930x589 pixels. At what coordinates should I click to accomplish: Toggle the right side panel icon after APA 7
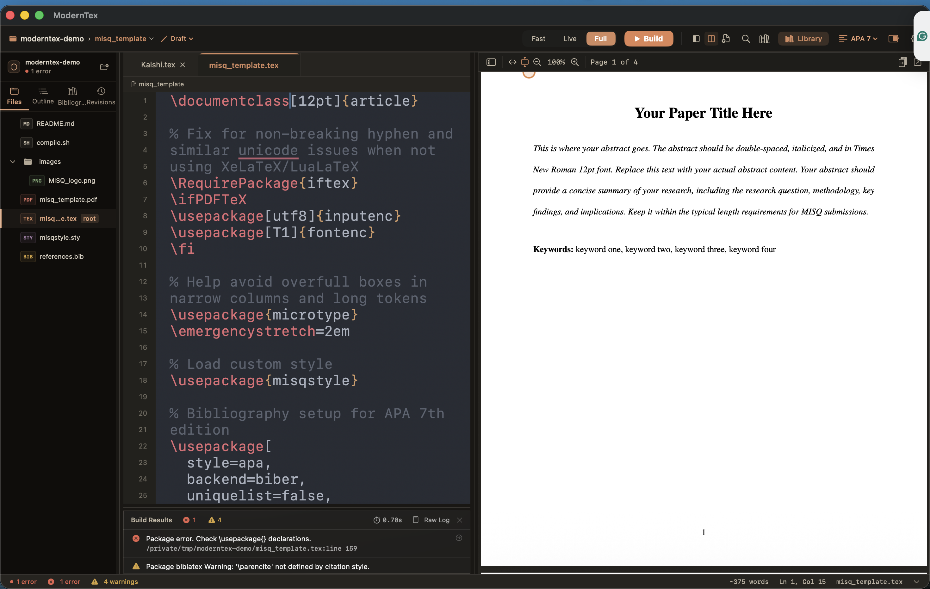pos(893,39)
